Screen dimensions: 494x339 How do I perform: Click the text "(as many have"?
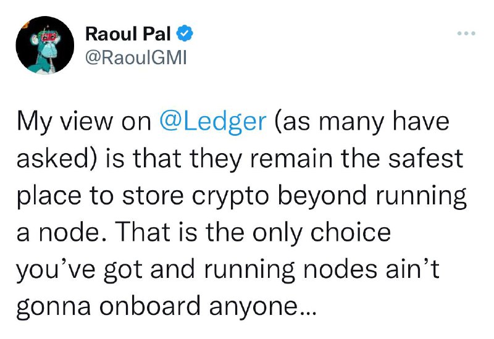(362, 122)
